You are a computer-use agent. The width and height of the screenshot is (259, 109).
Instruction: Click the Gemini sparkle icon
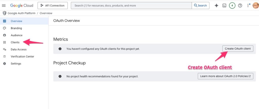click(x=216, y=6)
